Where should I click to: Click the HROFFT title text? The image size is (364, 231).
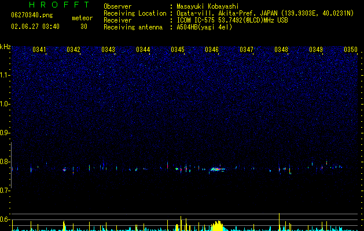pyautogui.click(x=60, y=5)
